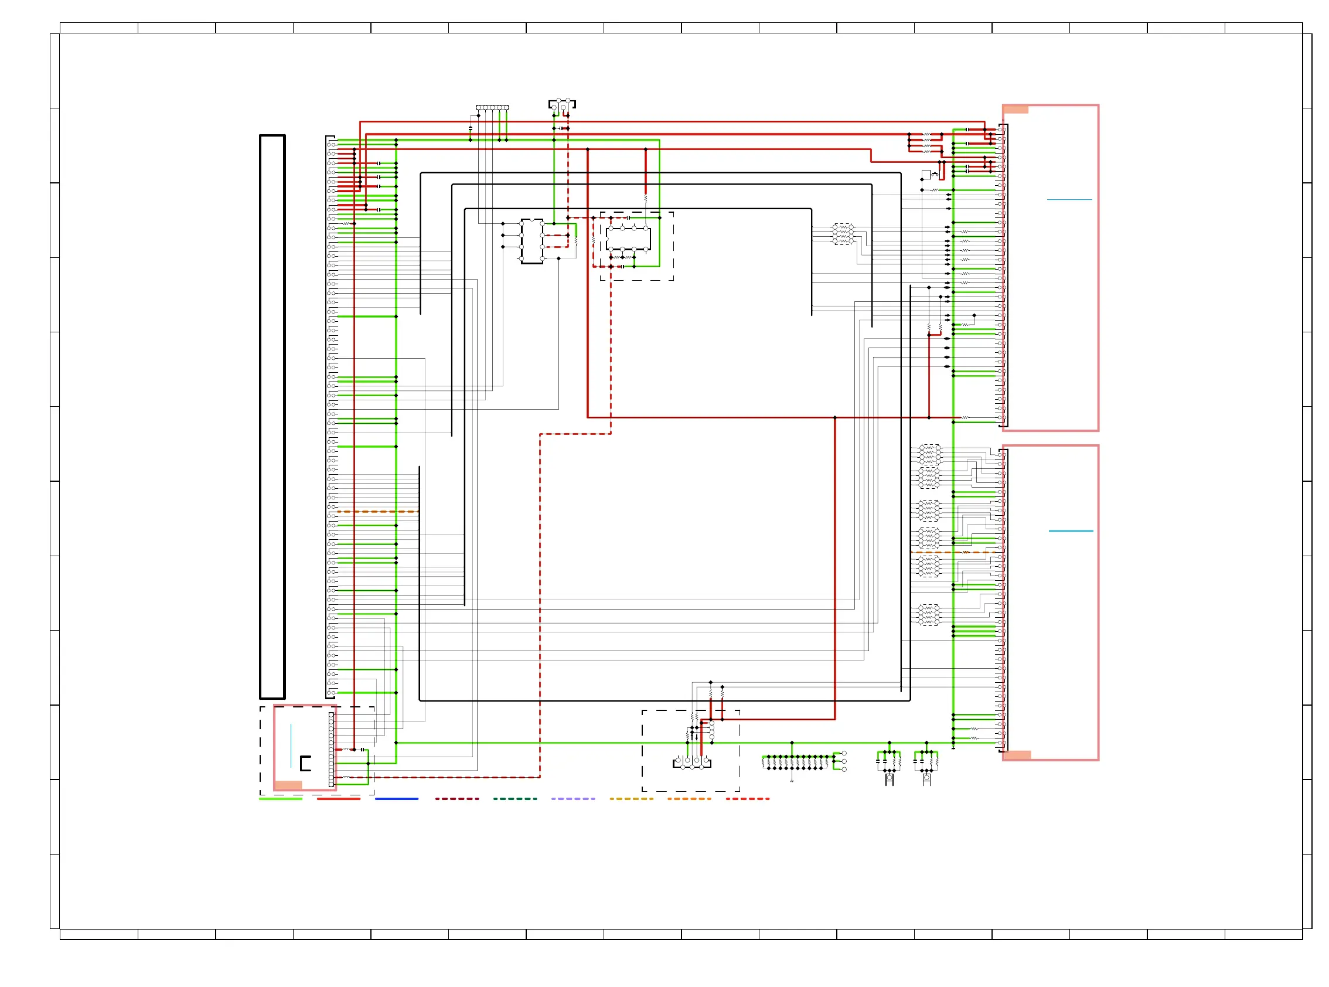Select the long resistor array at bottom

pos(795,763)
